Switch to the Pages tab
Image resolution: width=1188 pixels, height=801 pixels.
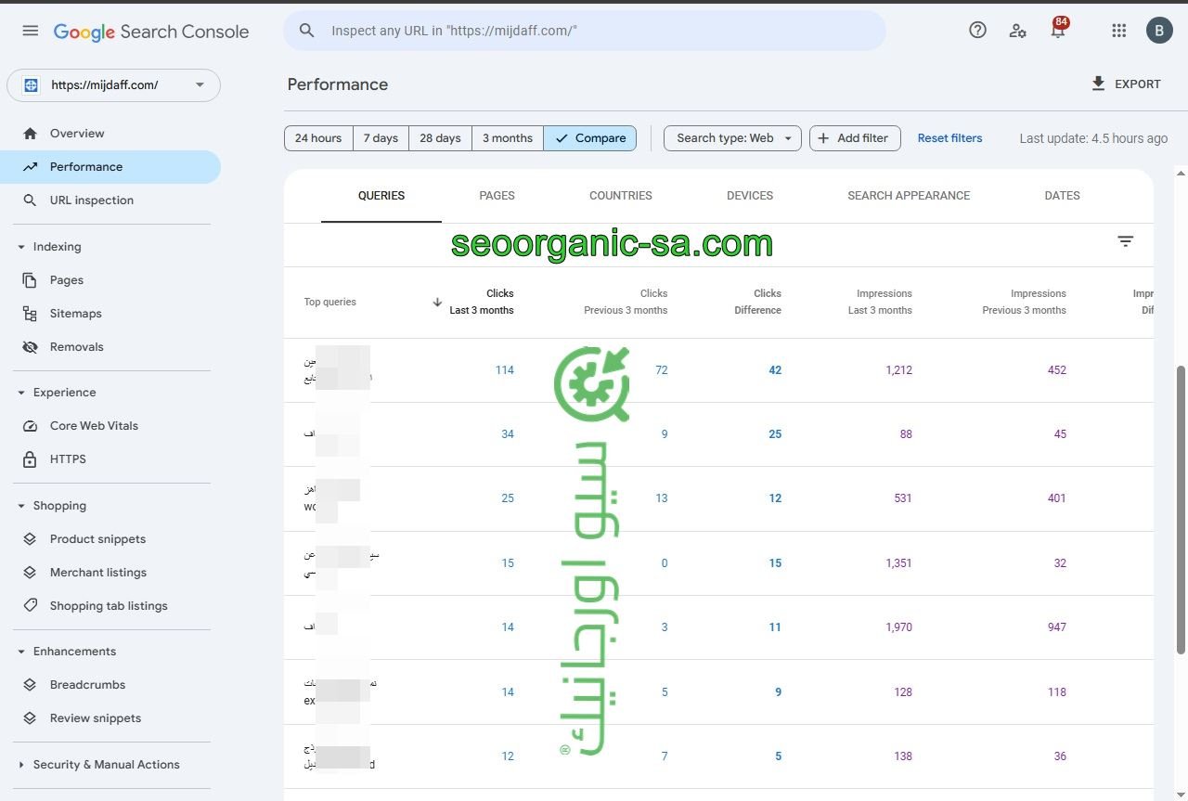click(497, 196)
